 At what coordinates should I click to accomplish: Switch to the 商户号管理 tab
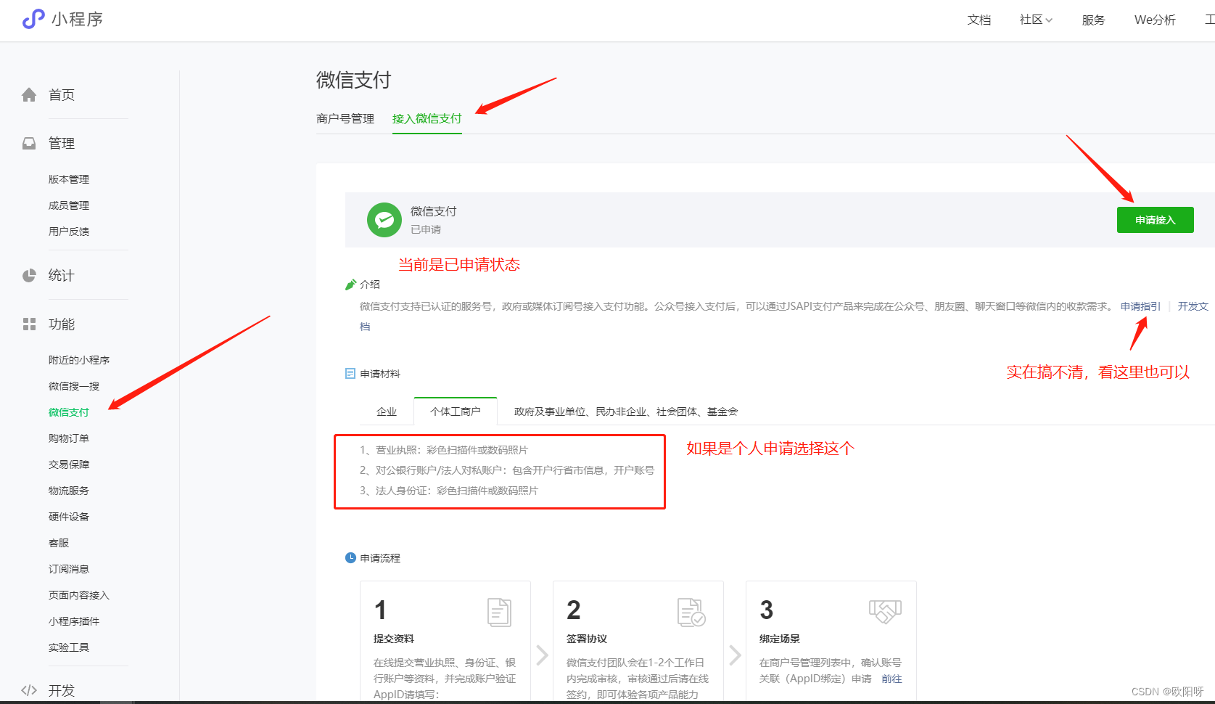345,118
